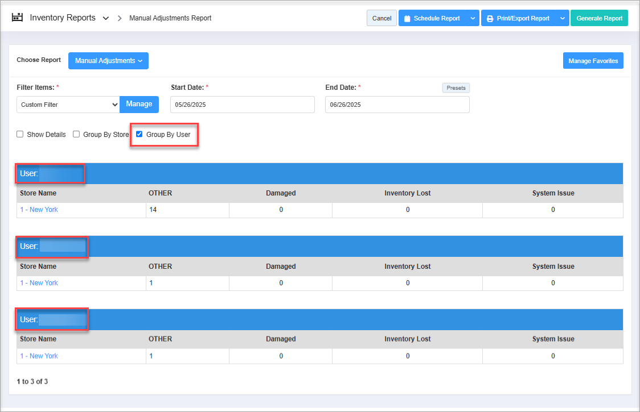Click the calendar icon on Schedule Report
This screenshot has height=412, width=640.
[x=407, y=18]
